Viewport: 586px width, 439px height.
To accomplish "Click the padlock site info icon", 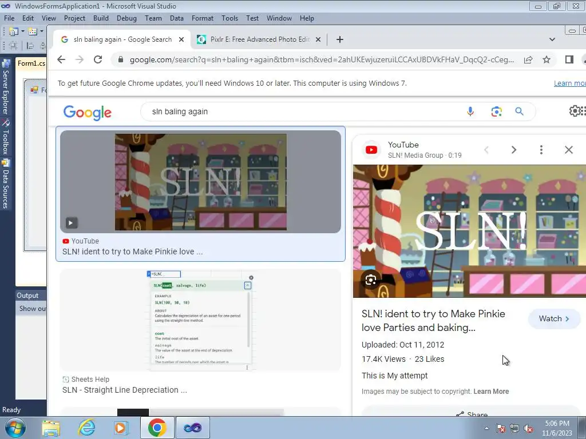I will [120, 59].
